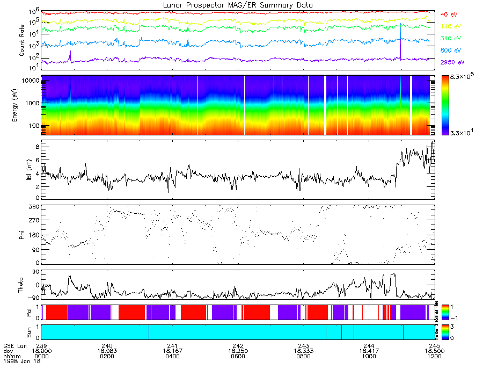This screenshot has width=483, height=376.
Task: Click the energy spectrogram color bar
Action: 445,105
